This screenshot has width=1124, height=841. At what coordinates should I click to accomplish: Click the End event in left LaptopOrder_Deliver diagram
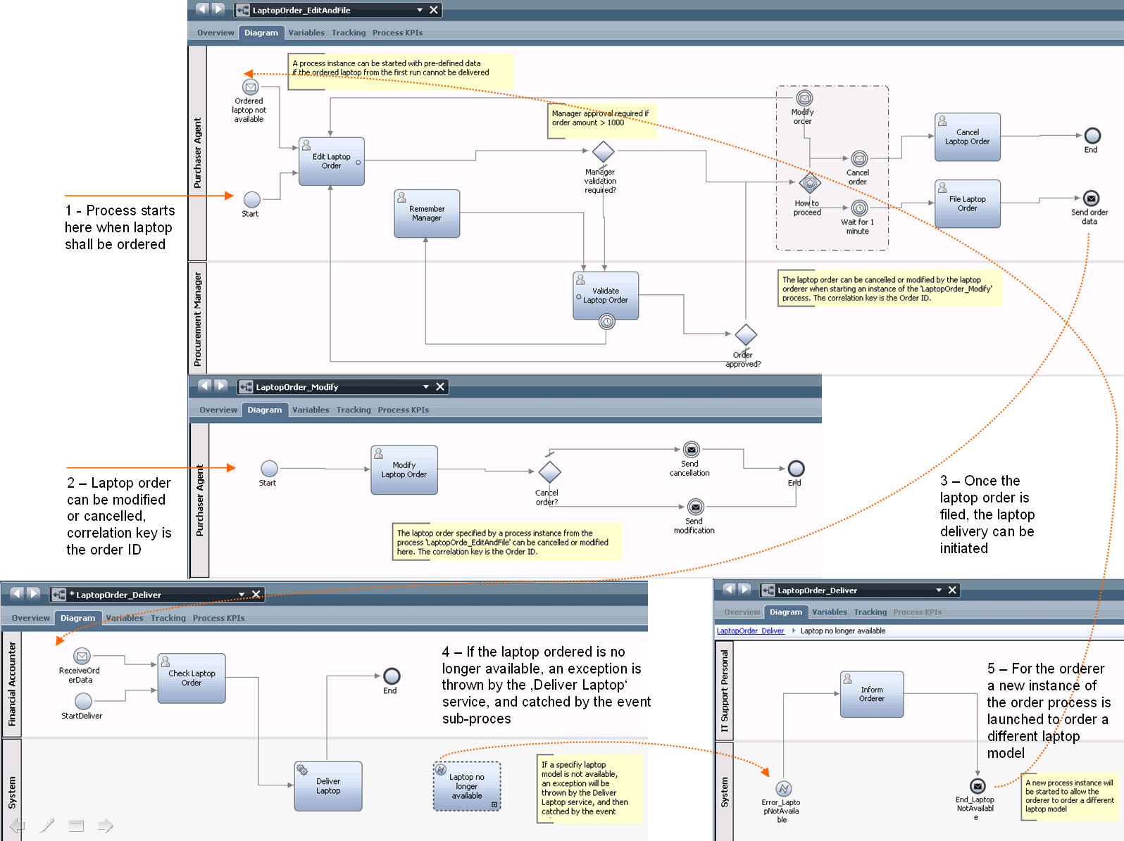click(x=392, y=676)
